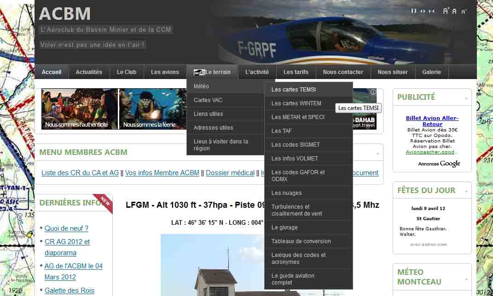This screenshot has width=493, height=296.
Task: Go to Nous contacter in navigation
Action: tap(343, 72)
